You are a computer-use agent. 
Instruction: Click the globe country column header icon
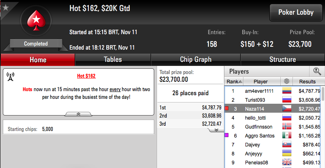pos(286,81)
